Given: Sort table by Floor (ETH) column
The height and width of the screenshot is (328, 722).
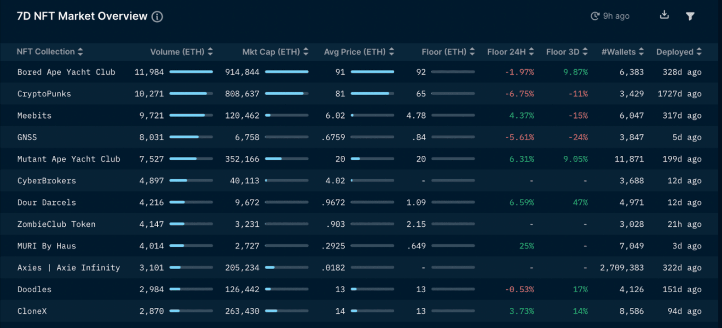Looking at the screenshot, I should pos(472,52).
